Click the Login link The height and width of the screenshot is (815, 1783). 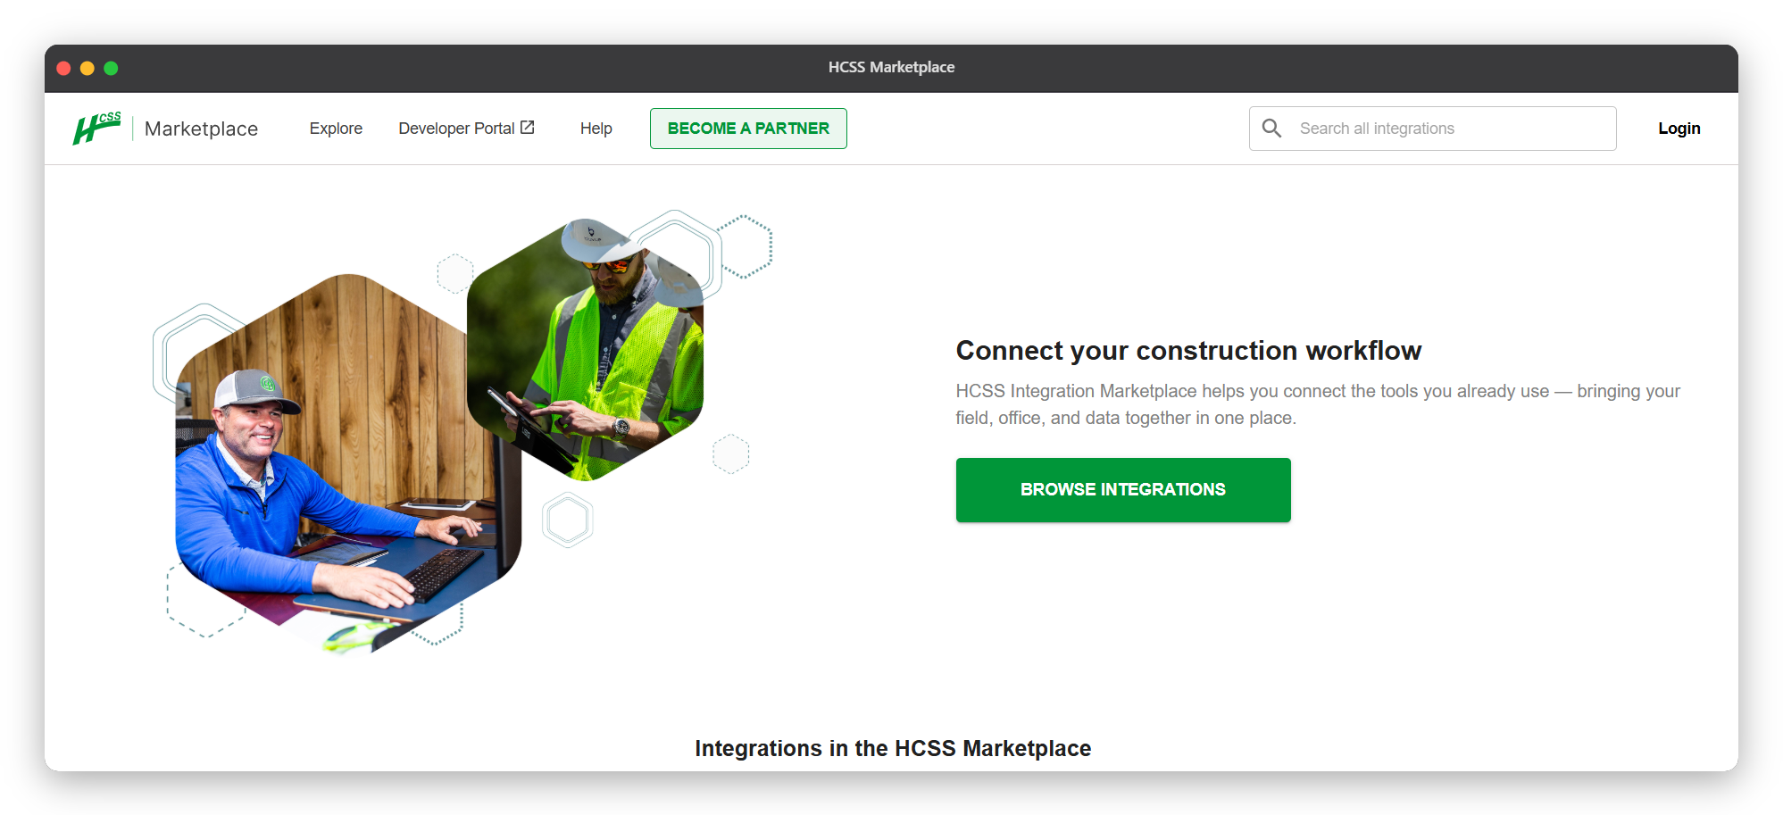(x=1679, y=129)
